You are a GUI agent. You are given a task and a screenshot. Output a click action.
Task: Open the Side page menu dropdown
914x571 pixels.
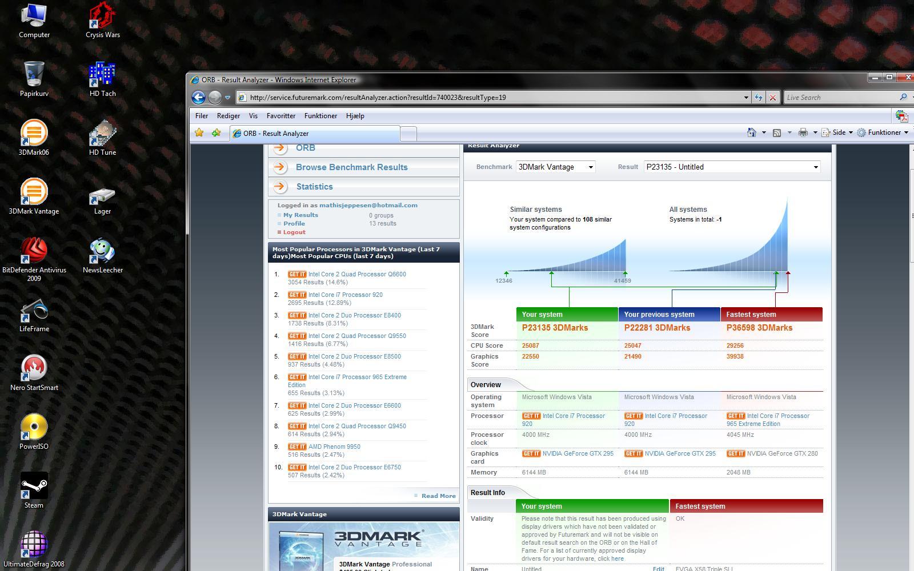(837, 132)
